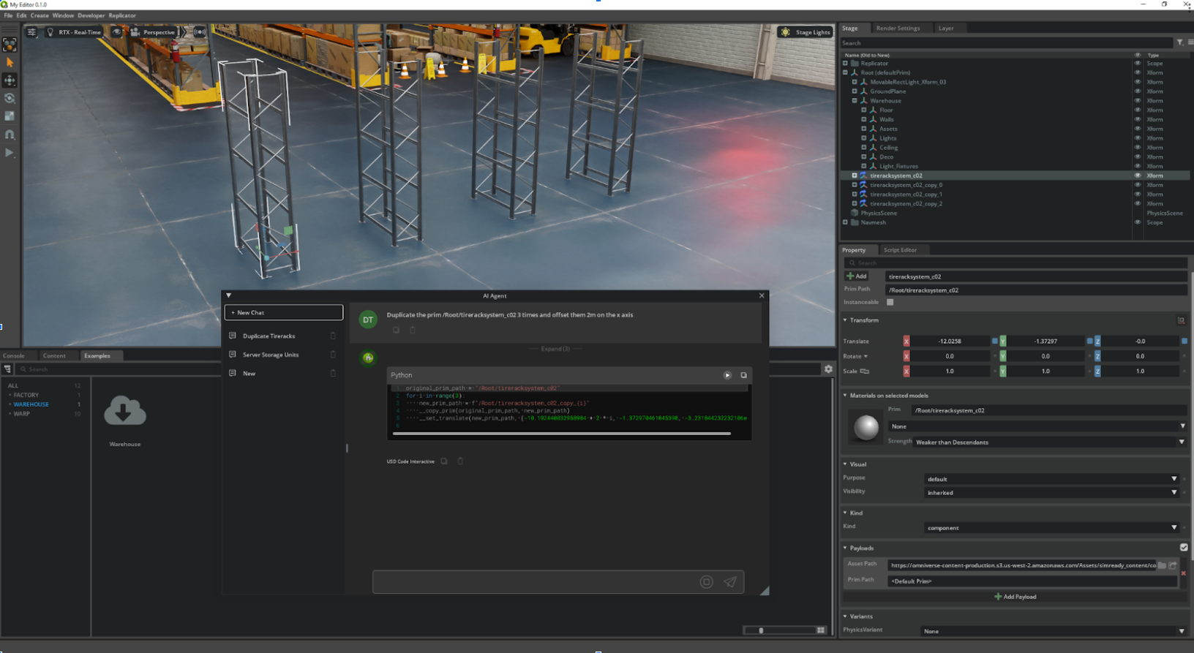This screenshot has width=1194, height=653.
Task: Switch to the Console tab
Action: (14, 356)
